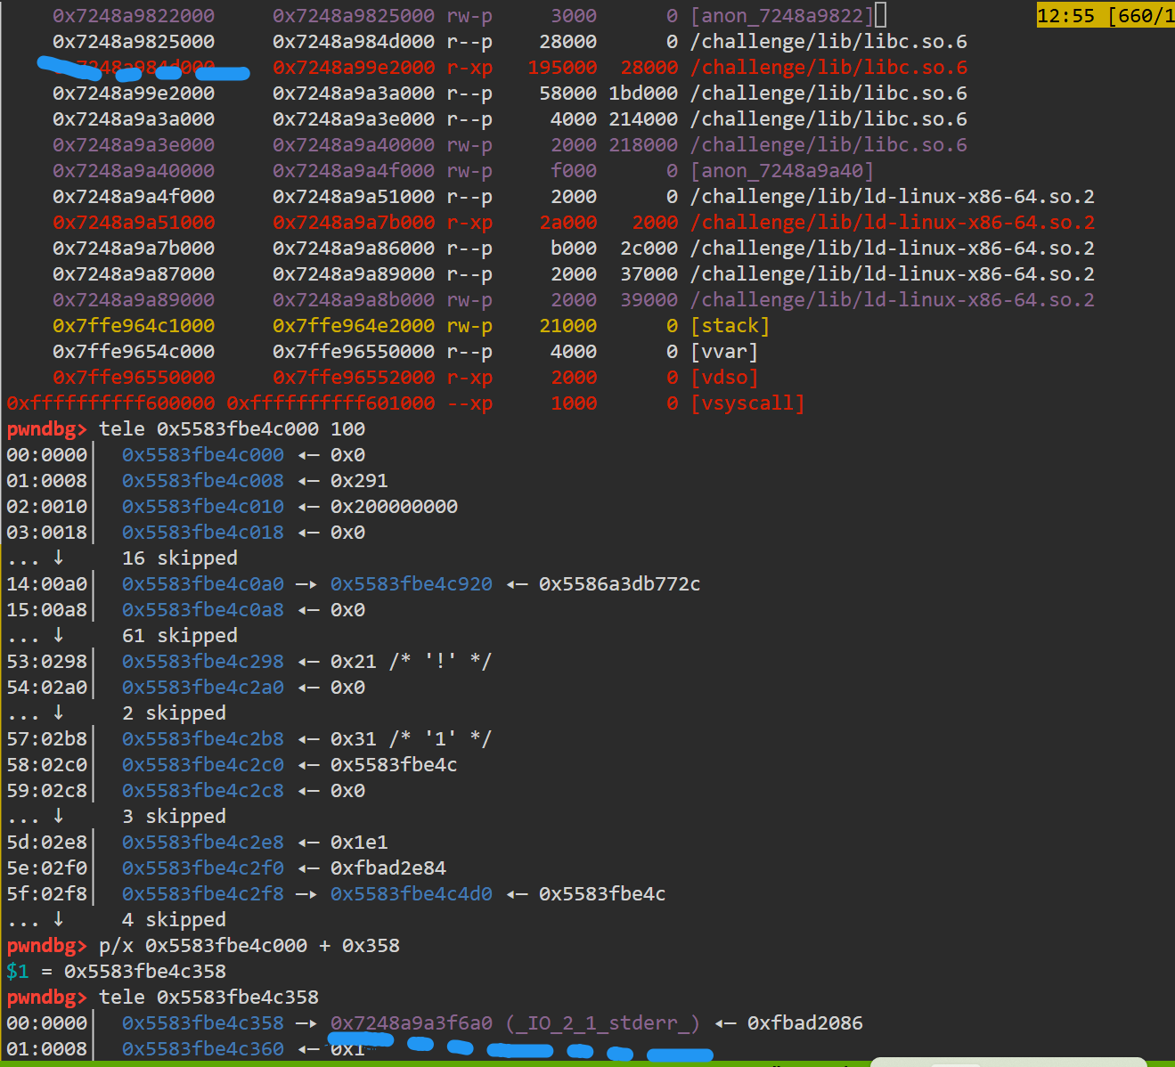This screenshot has width=1175, height=1067.
Task: Click the command tele 0x5583fbe4c358
Action: click(x=208, y=998)
